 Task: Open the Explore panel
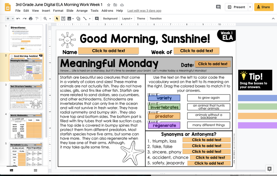(x=269, y=169)
